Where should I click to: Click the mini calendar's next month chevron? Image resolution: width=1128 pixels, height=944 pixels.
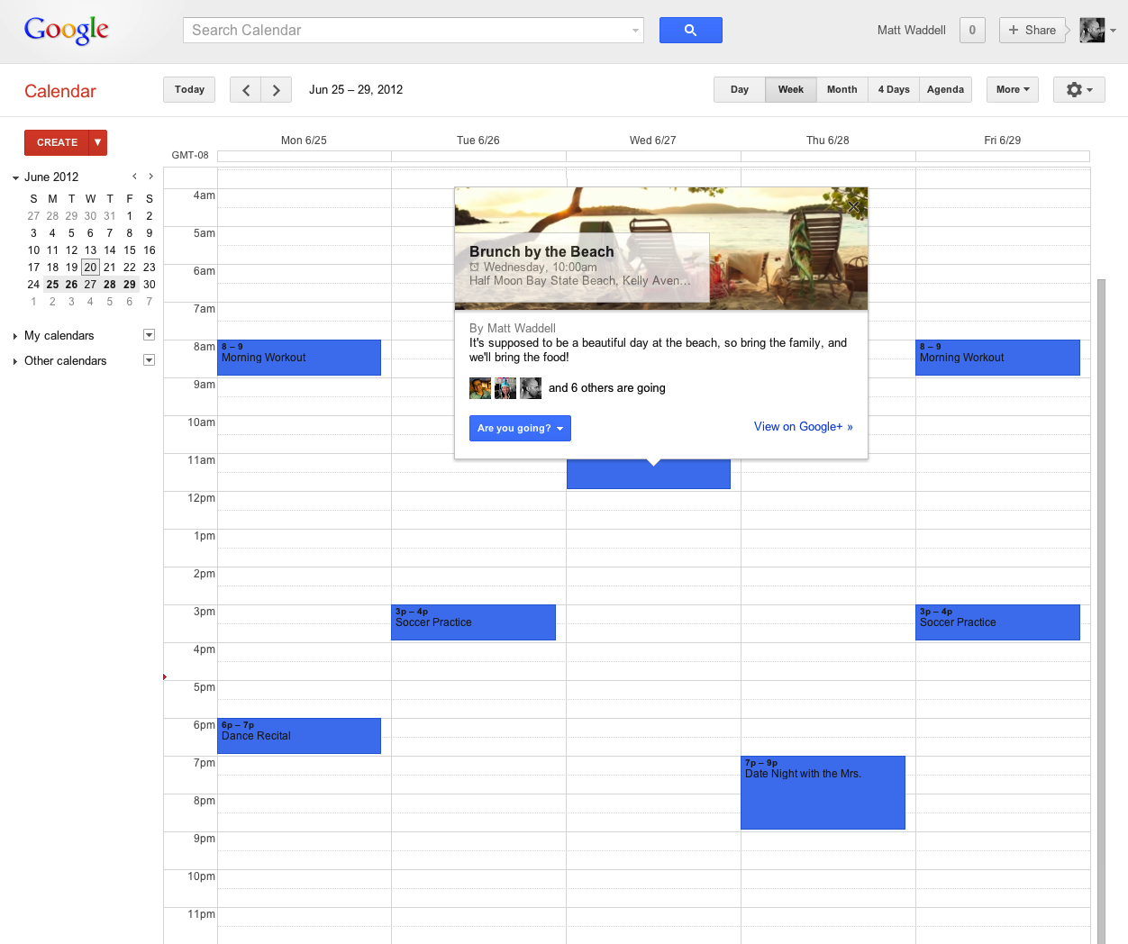pos(150,177)
